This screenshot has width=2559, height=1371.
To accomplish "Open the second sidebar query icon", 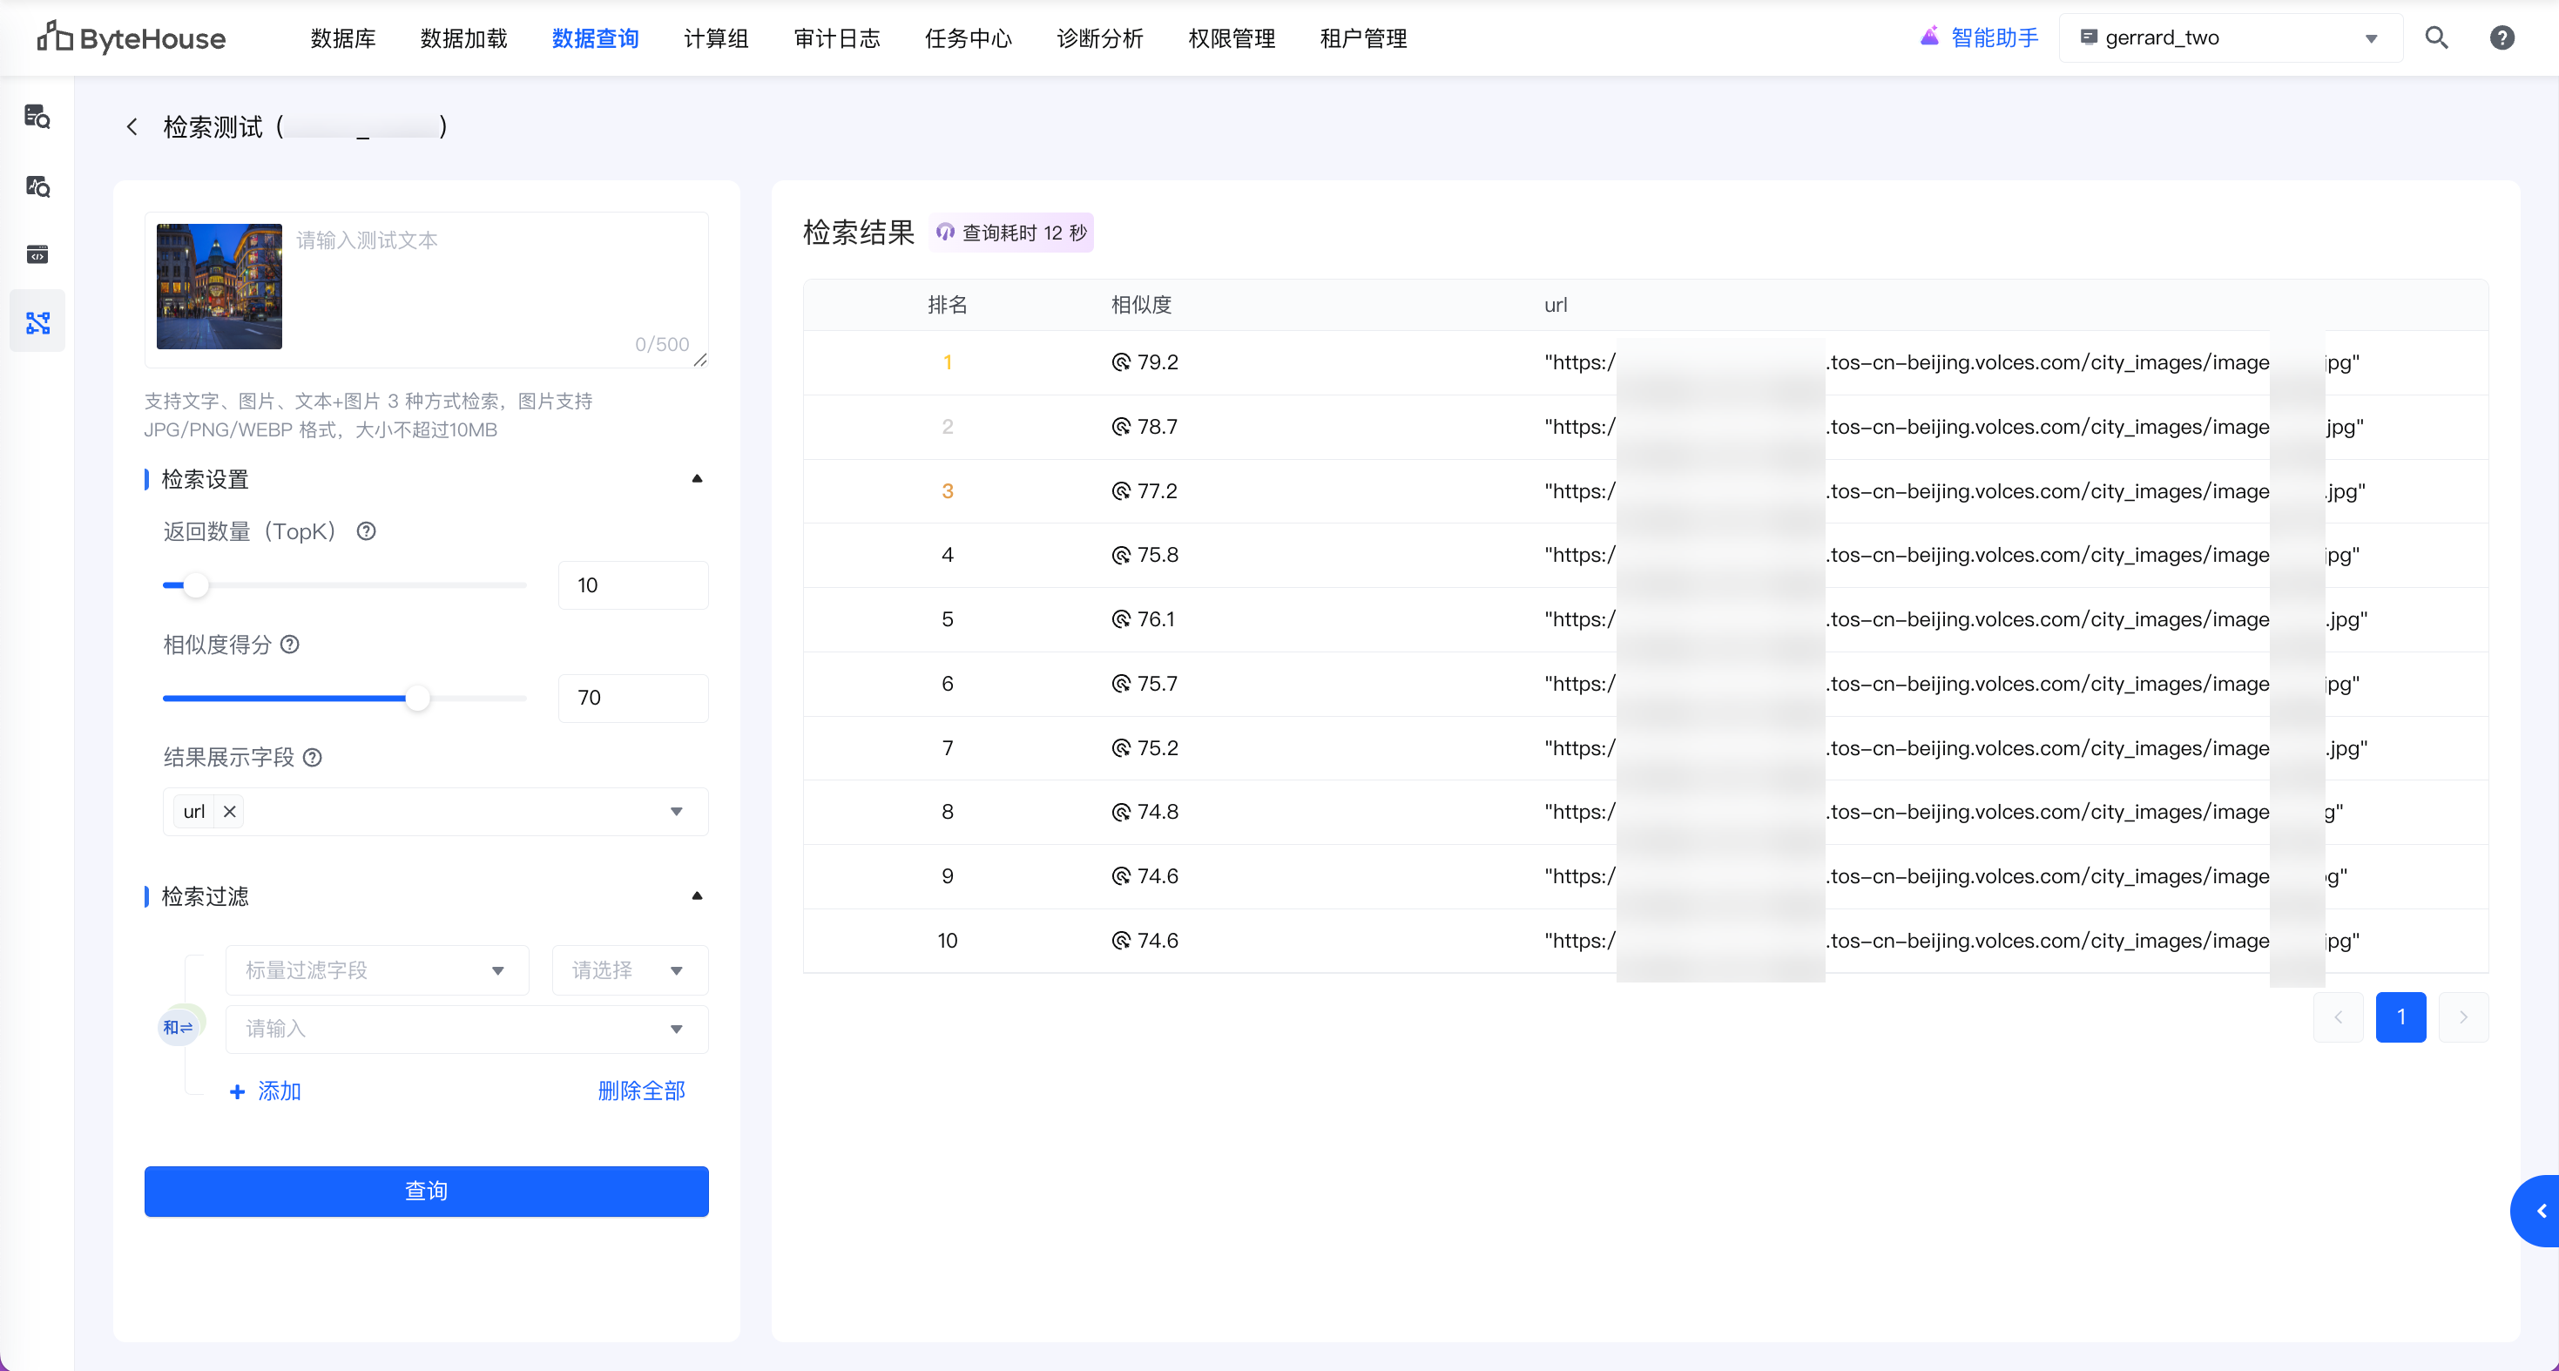I will pyautogui.click(x=37, y=186).
